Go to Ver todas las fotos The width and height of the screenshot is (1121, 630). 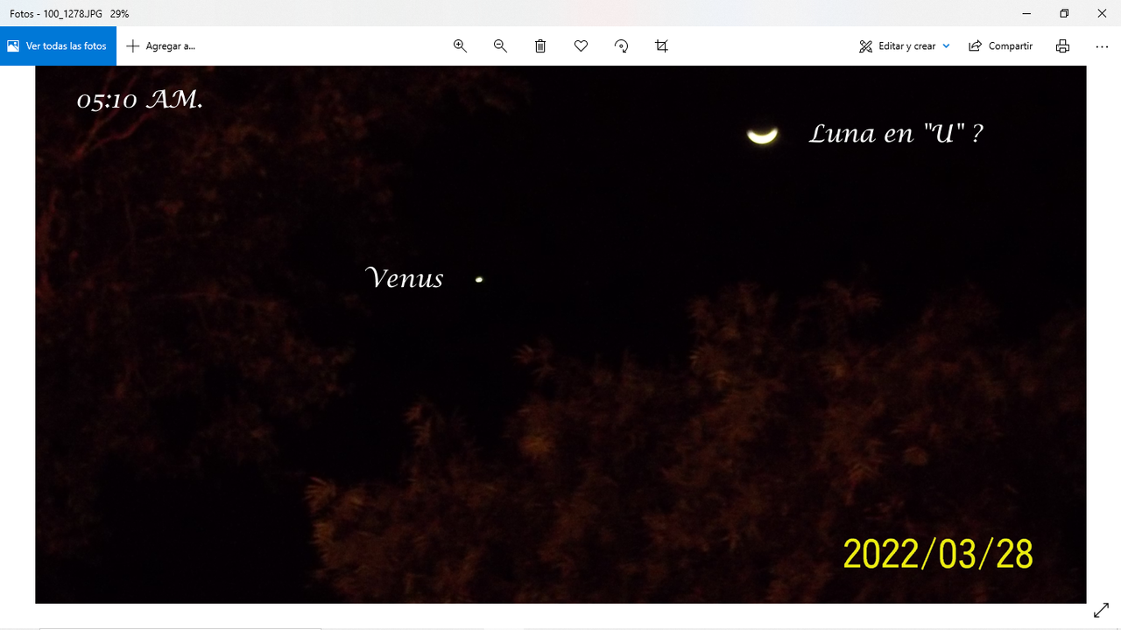[58, 46]
